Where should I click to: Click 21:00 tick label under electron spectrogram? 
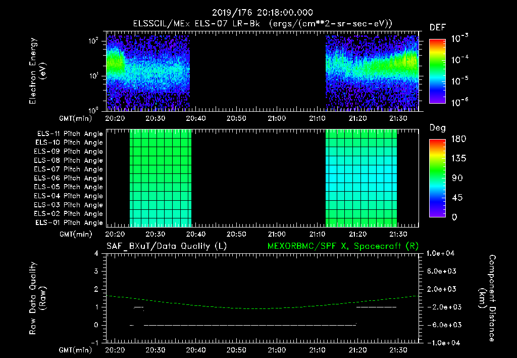tap(277, 118)
